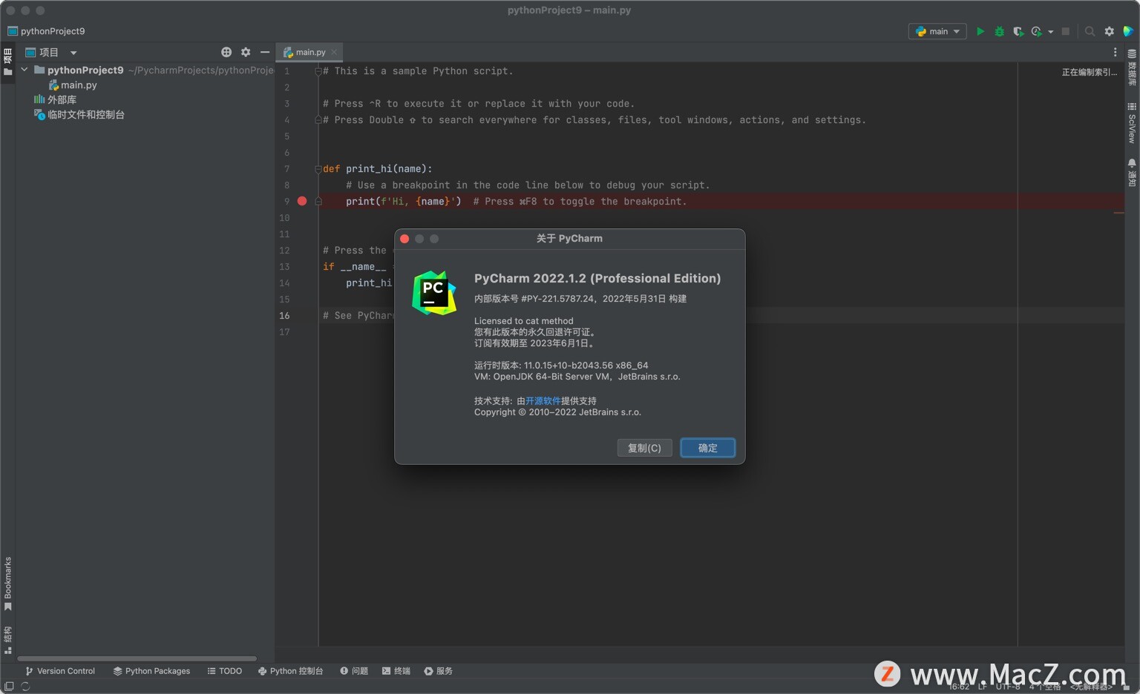Open the 服务 services tool window

pyautogui.click(x=438, y=671)
